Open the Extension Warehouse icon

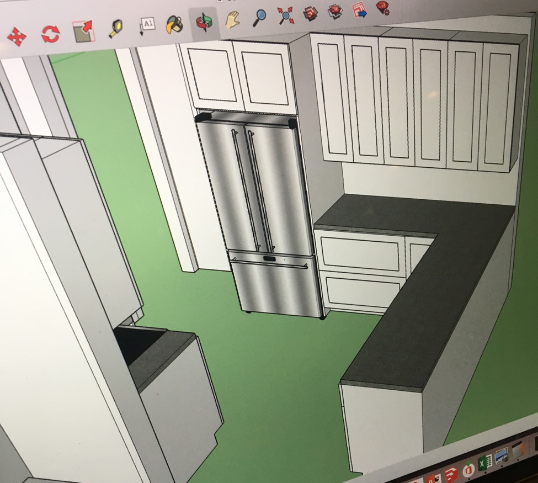coord(335,12)
